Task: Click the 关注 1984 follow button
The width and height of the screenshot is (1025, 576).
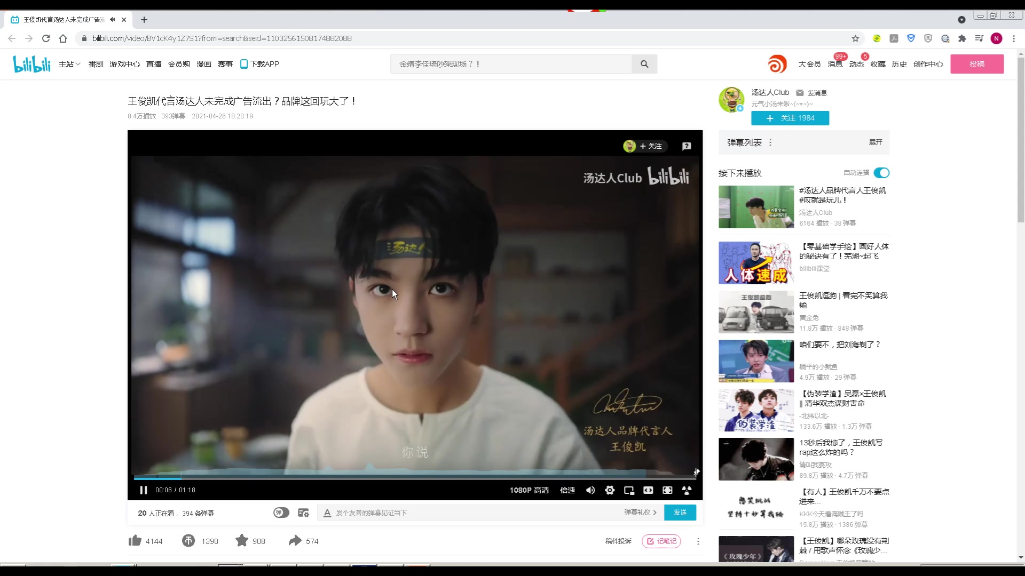Action: tap(789, 117)
